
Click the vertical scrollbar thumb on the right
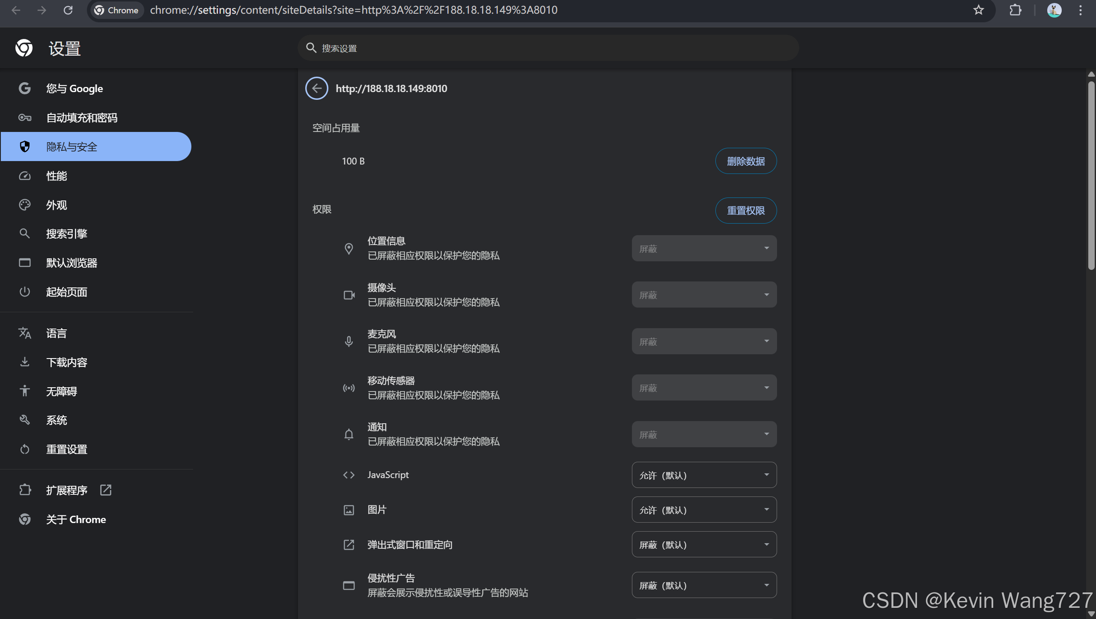[x=1091, y=176]
